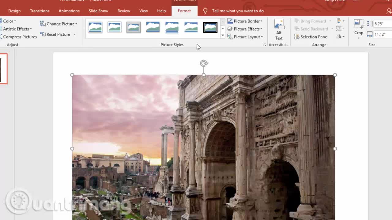Apply the second picture style thumbnail

tap(114, 28)
